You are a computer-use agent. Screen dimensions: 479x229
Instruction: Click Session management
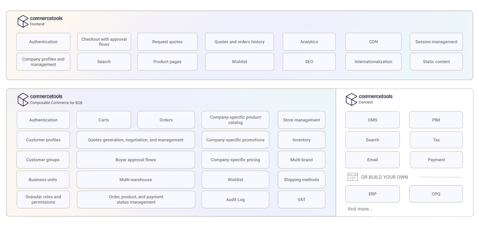pos(436,42)
